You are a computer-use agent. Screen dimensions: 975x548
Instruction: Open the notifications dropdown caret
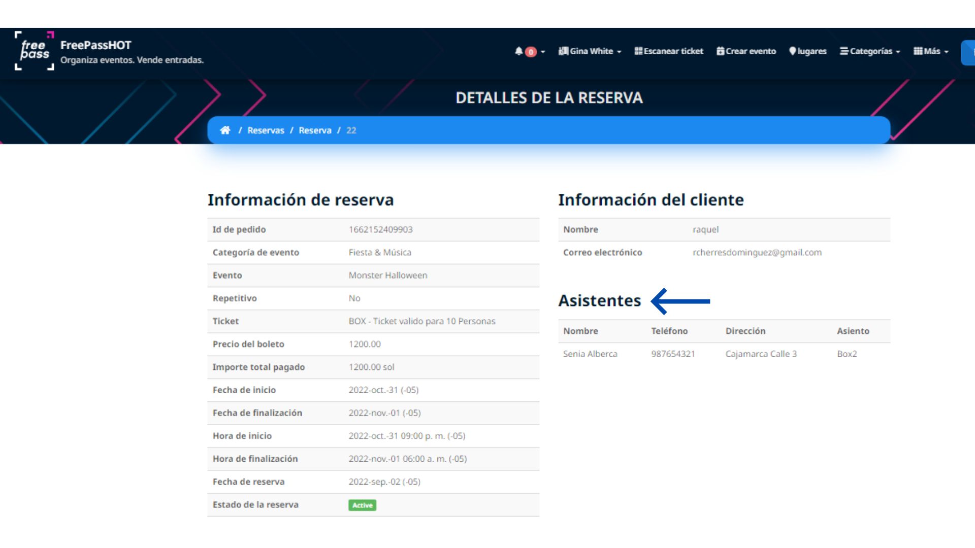tap(543, 52)
